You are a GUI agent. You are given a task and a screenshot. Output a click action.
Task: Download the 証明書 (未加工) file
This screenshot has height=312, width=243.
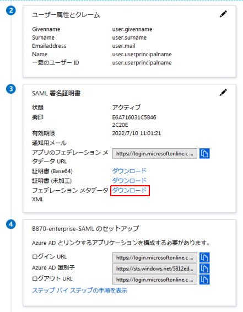click(x=129, y=180)
